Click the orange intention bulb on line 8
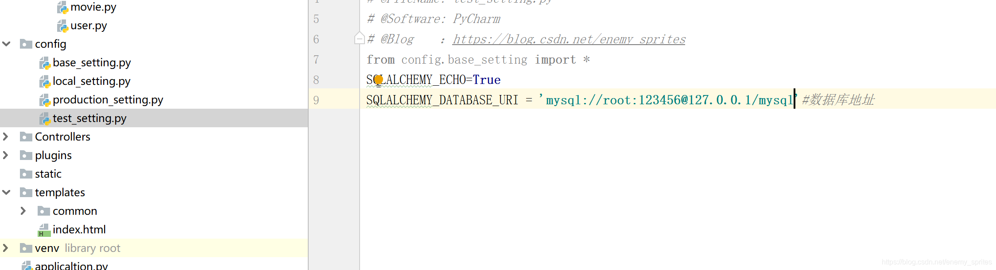 379,80
